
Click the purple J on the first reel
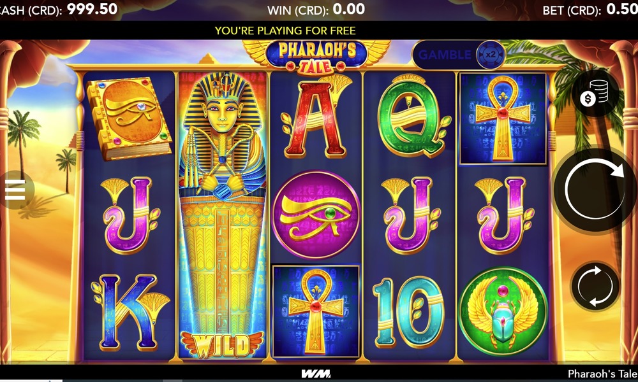130,215
